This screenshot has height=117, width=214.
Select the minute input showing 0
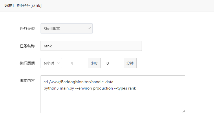[114, 63]
